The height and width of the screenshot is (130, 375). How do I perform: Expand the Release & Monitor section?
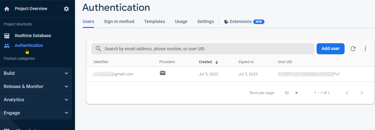point(36,86)
